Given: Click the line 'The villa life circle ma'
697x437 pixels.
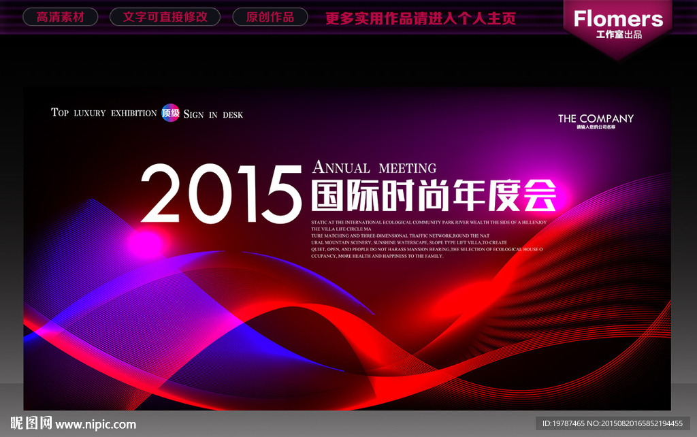Looking at the screenshot, I should (341, 229).
